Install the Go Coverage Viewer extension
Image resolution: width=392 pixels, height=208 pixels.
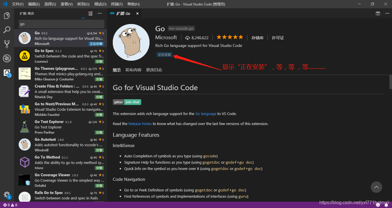click(99, 186)
